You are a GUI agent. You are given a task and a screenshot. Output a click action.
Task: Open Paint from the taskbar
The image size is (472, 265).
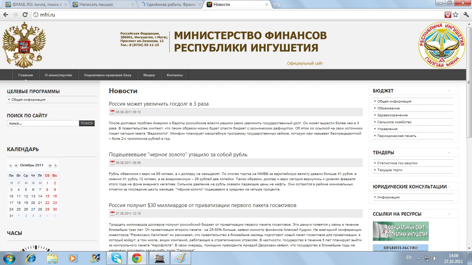(180, 258)
